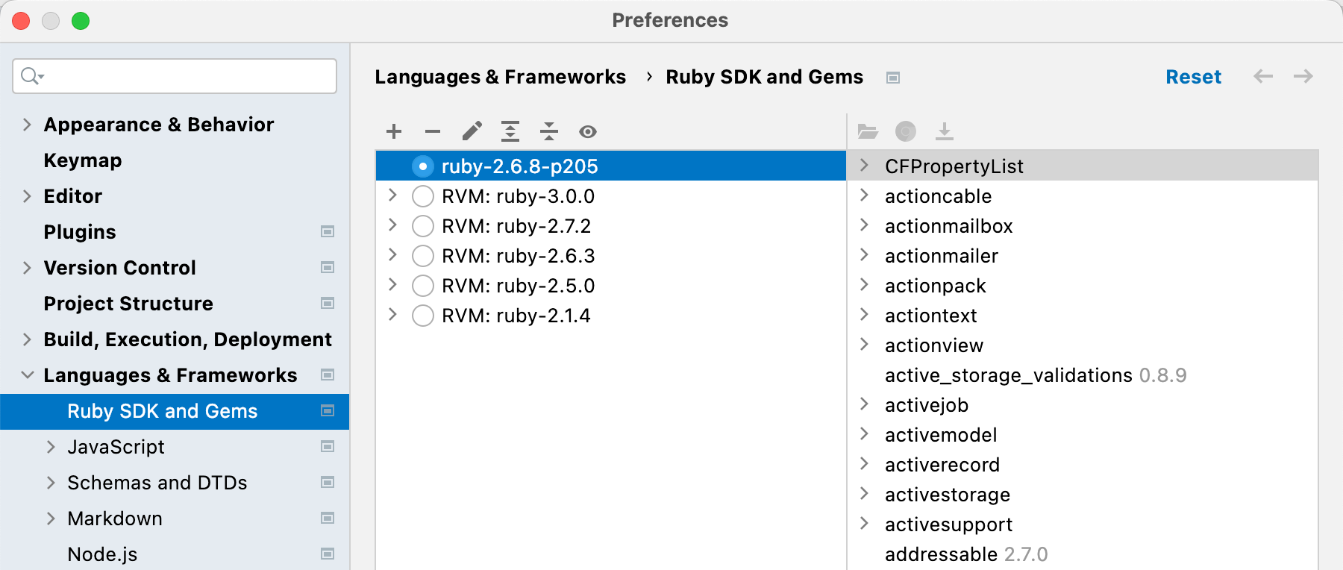Click the open folder icon above gems list

pyautogui.click(x=867, y=132)
